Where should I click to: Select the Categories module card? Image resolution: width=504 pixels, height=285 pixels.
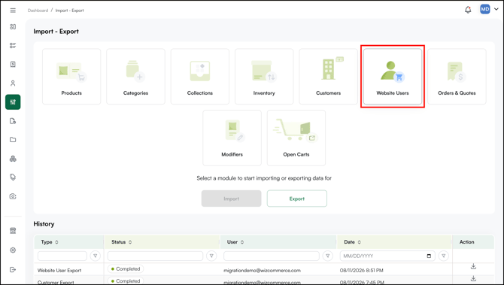[135, 77]
